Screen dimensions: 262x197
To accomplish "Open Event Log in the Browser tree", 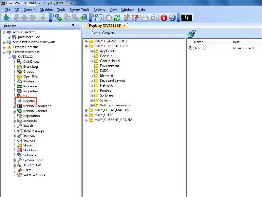I will click(30, 67).
